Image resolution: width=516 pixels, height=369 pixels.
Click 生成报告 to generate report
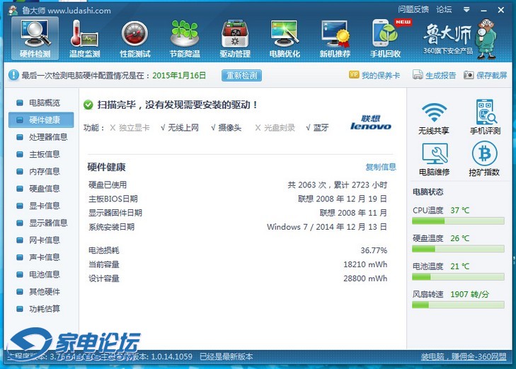(x=435, y=76)
